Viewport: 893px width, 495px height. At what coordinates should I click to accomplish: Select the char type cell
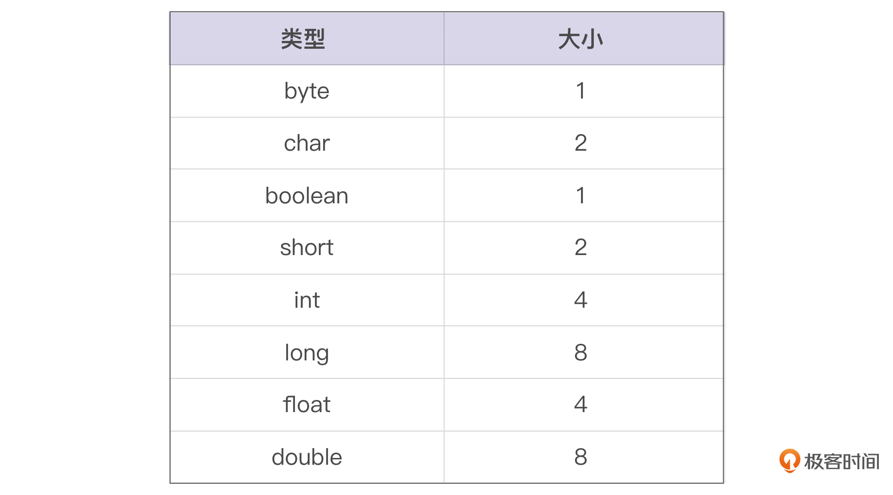[x=307, y=143]
